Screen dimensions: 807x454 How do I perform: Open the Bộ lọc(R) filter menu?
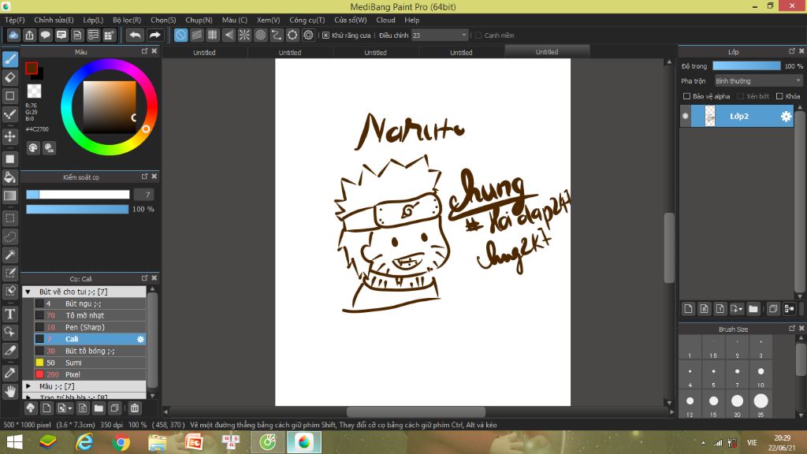click(x=127, y=20)
